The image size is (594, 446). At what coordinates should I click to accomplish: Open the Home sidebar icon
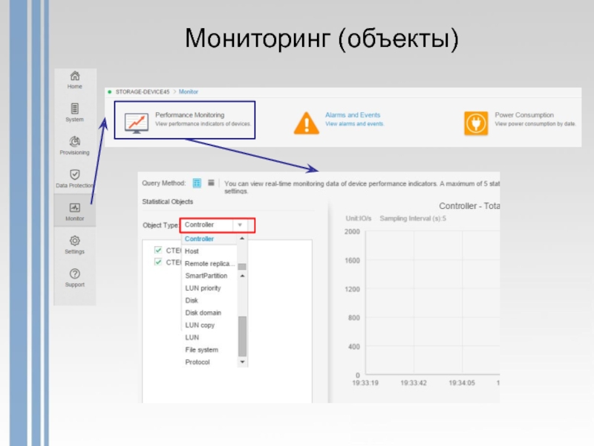point(75,76)
